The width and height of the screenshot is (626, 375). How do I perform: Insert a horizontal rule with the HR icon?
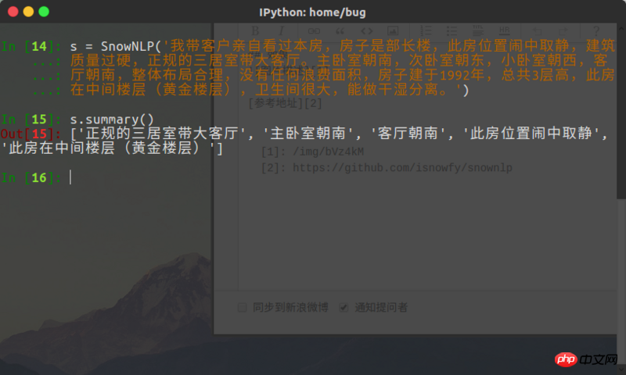[x=504, y=30]
